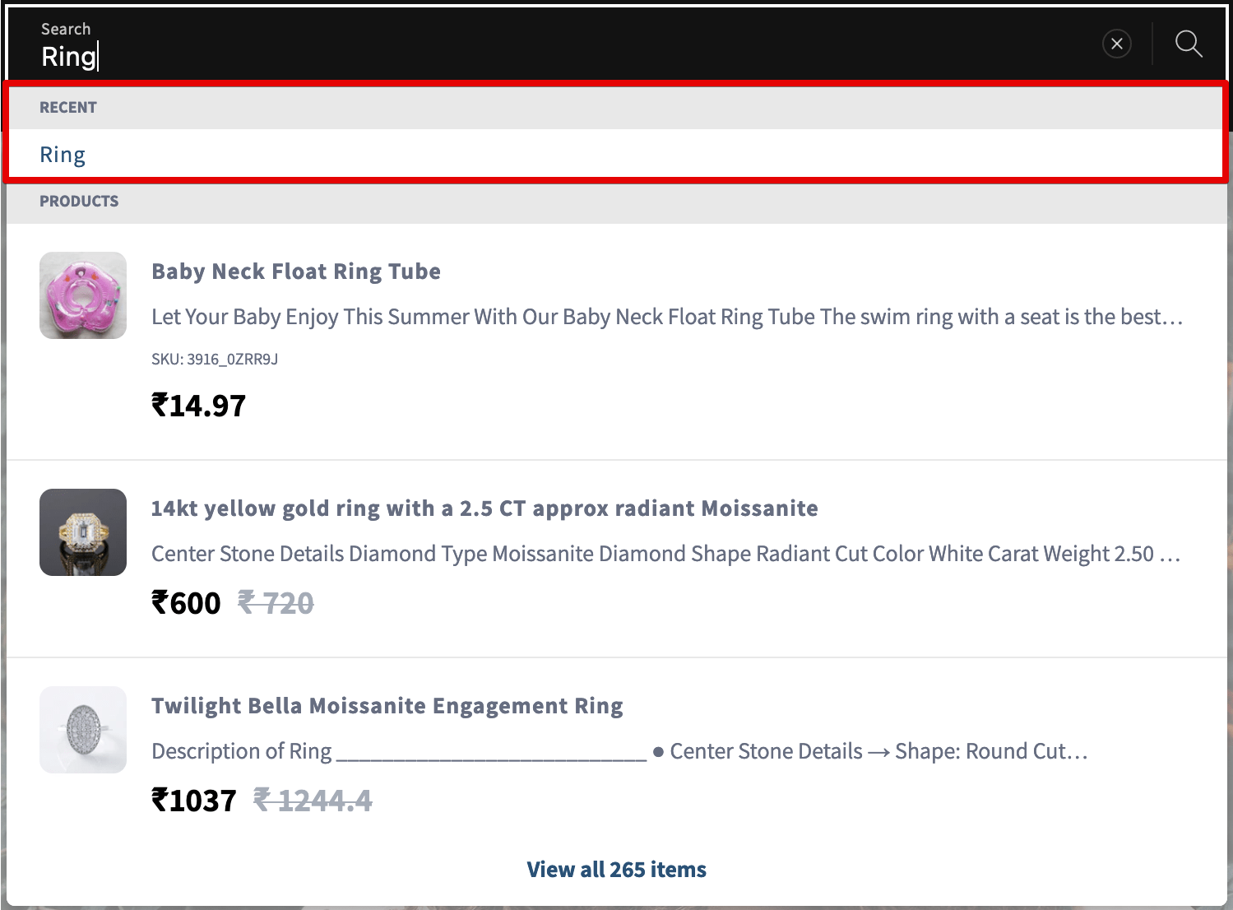Open the yellow gold ring thumbnail
The width and height of the screenshot is (1233, 910).
pyautogui.click(x=83, y=532)
